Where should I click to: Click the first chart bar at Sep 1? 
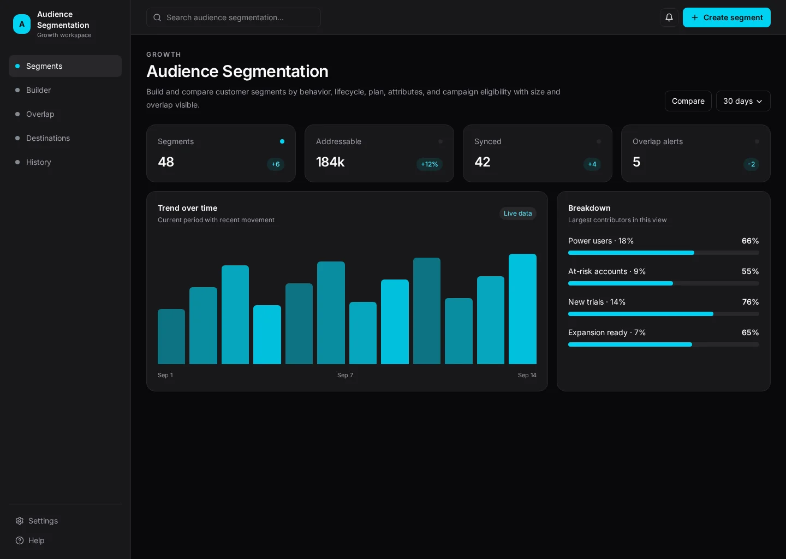point(171,336)
